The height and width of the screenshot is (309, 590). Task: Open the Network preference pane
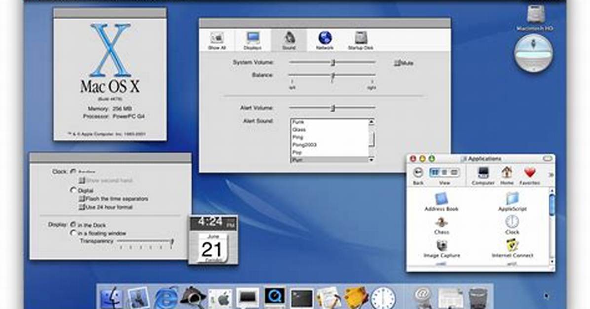pos(325,41)
